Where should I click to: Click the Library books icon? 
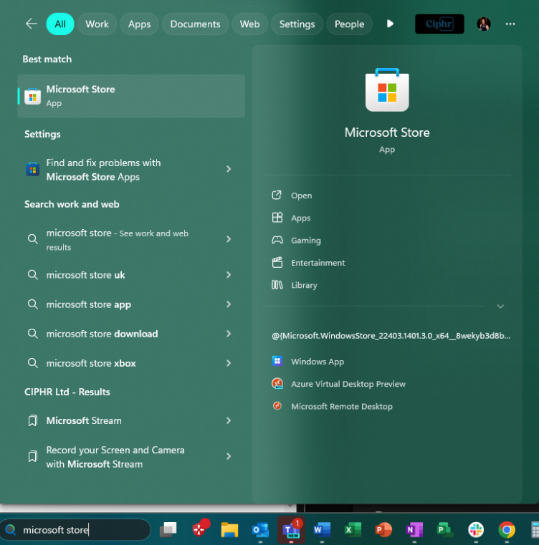point(277,285)
